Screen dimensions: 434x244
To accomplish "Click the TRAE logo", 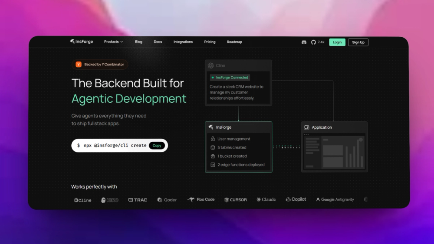I will click(138, 200).
